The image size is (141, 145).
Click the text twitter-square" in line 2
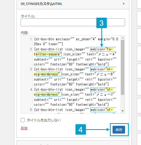(x=48, y=54)
